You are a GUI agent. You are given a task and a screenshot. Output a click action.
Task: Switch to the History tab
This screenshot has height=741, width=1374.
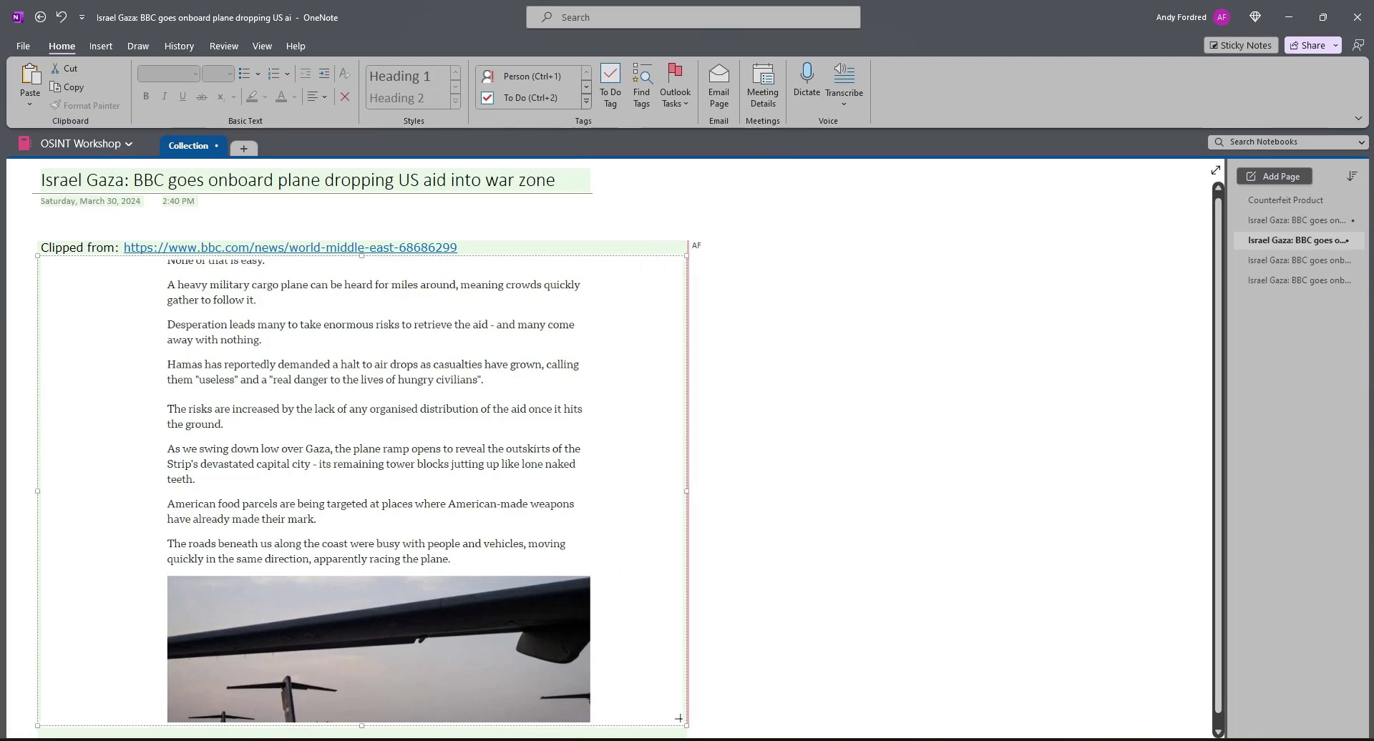pyautogui.click(x=179, y=46)
